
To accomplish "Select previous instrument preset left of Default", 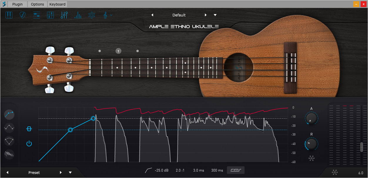I will (152, 15).
